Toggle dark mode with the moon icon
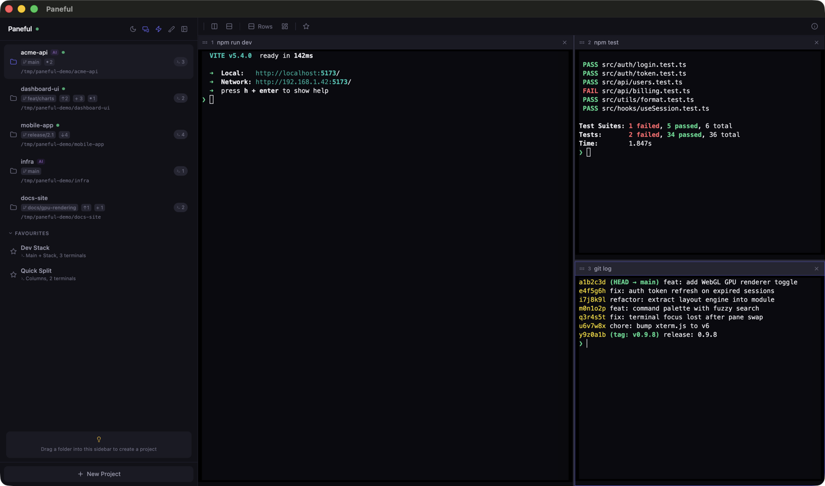This screenshot has height=486, width=825. coord(133,28)
